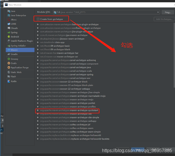Click the SDK folder icon in Module SDK field

[55, 12]
